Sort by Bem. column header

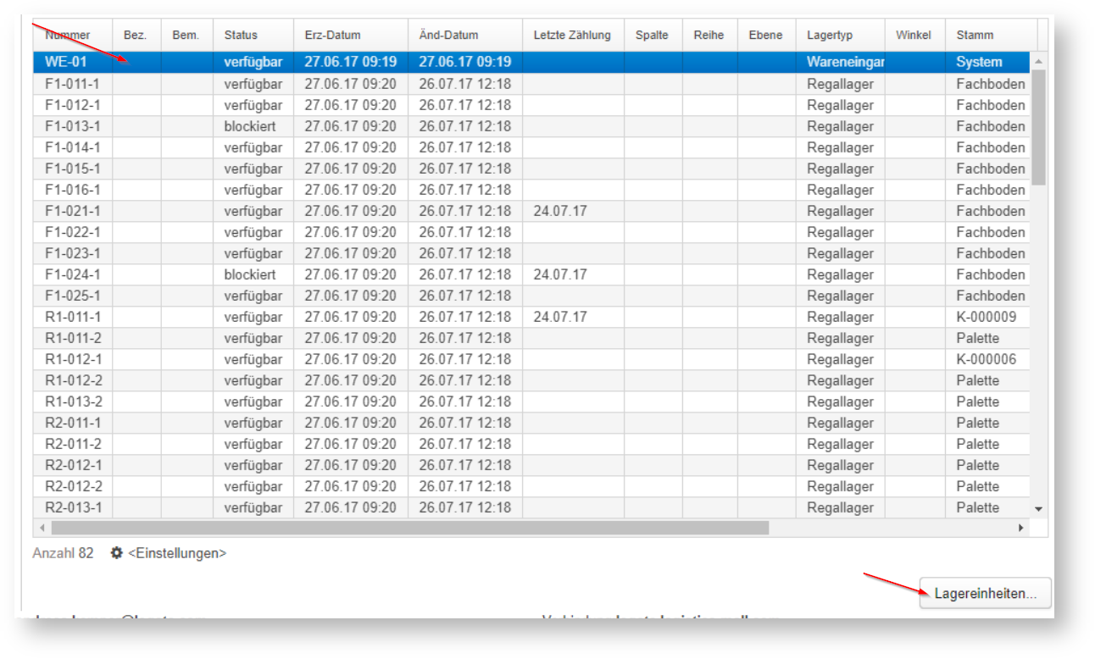186,35
